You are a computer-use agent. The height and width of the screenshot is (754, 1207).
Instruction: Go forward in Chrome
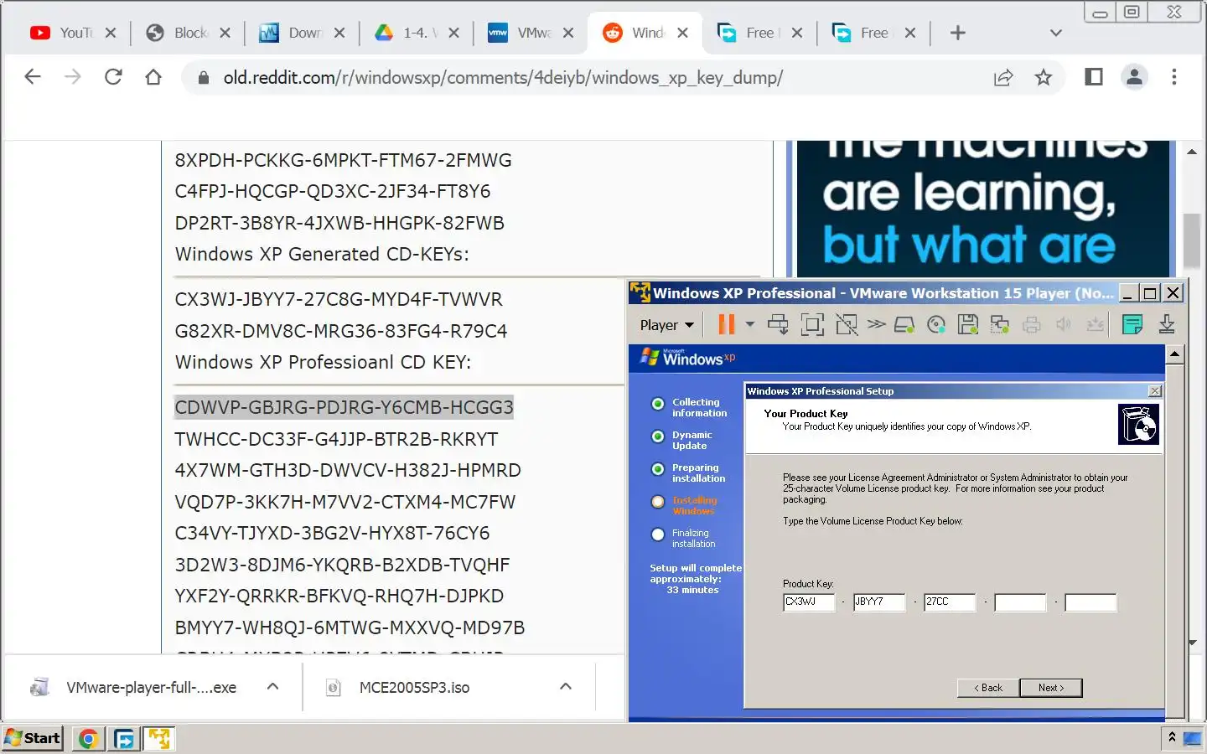click(x=73, y=77)
